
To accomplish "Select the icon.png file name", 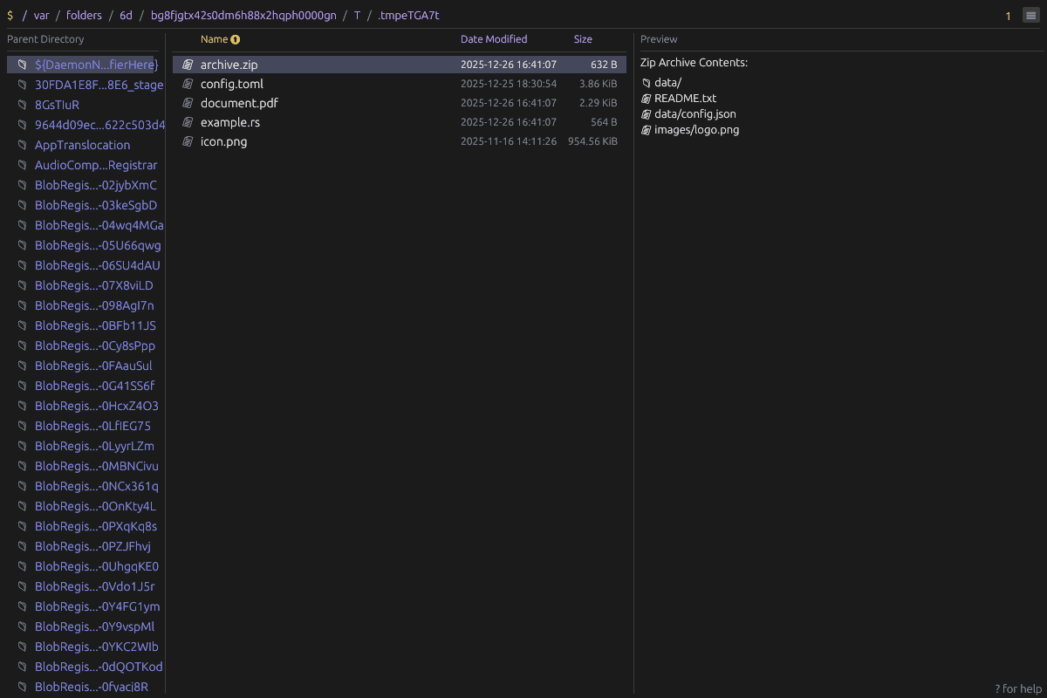I will [223, 141].
